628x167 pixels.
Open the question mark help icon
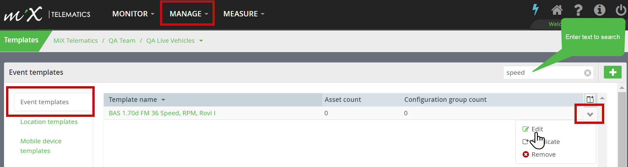tap(578, 10)
